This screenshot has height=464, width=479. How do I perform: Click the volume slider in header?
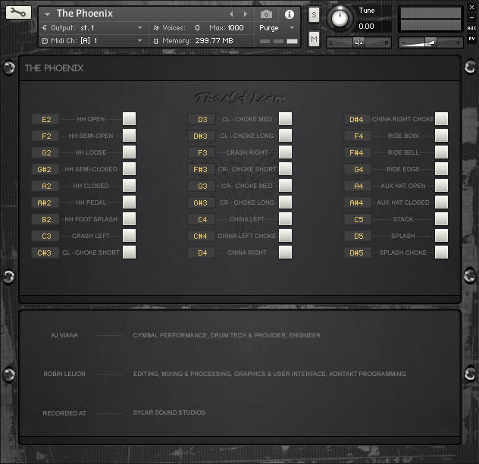pos(430,42)
